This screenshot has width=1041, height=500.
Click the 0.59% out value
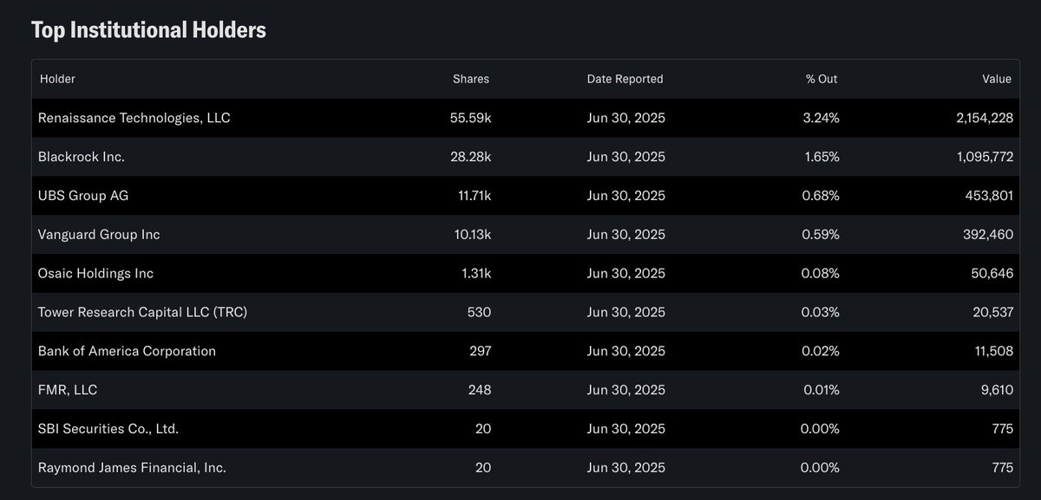pos(821,235)
